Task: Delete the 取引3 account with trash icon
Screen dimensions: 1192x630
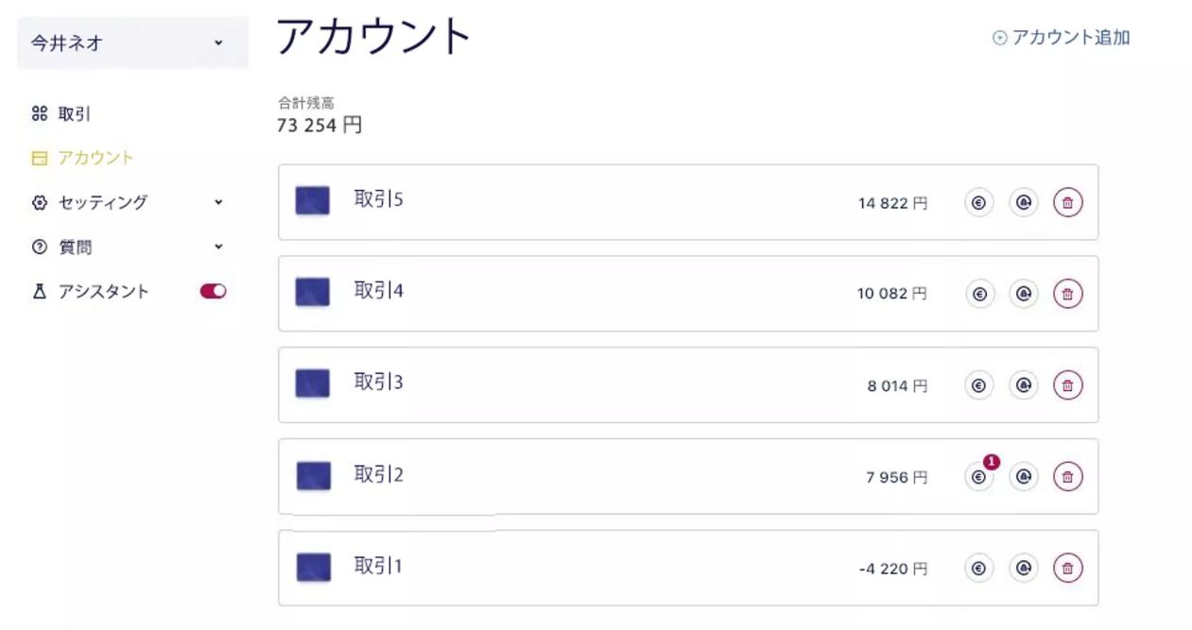Action: pos(1067,385)
